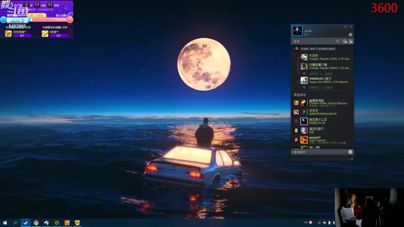
Task: Click the Jeolh profile avatar
Action: click(x=297, y=31)
